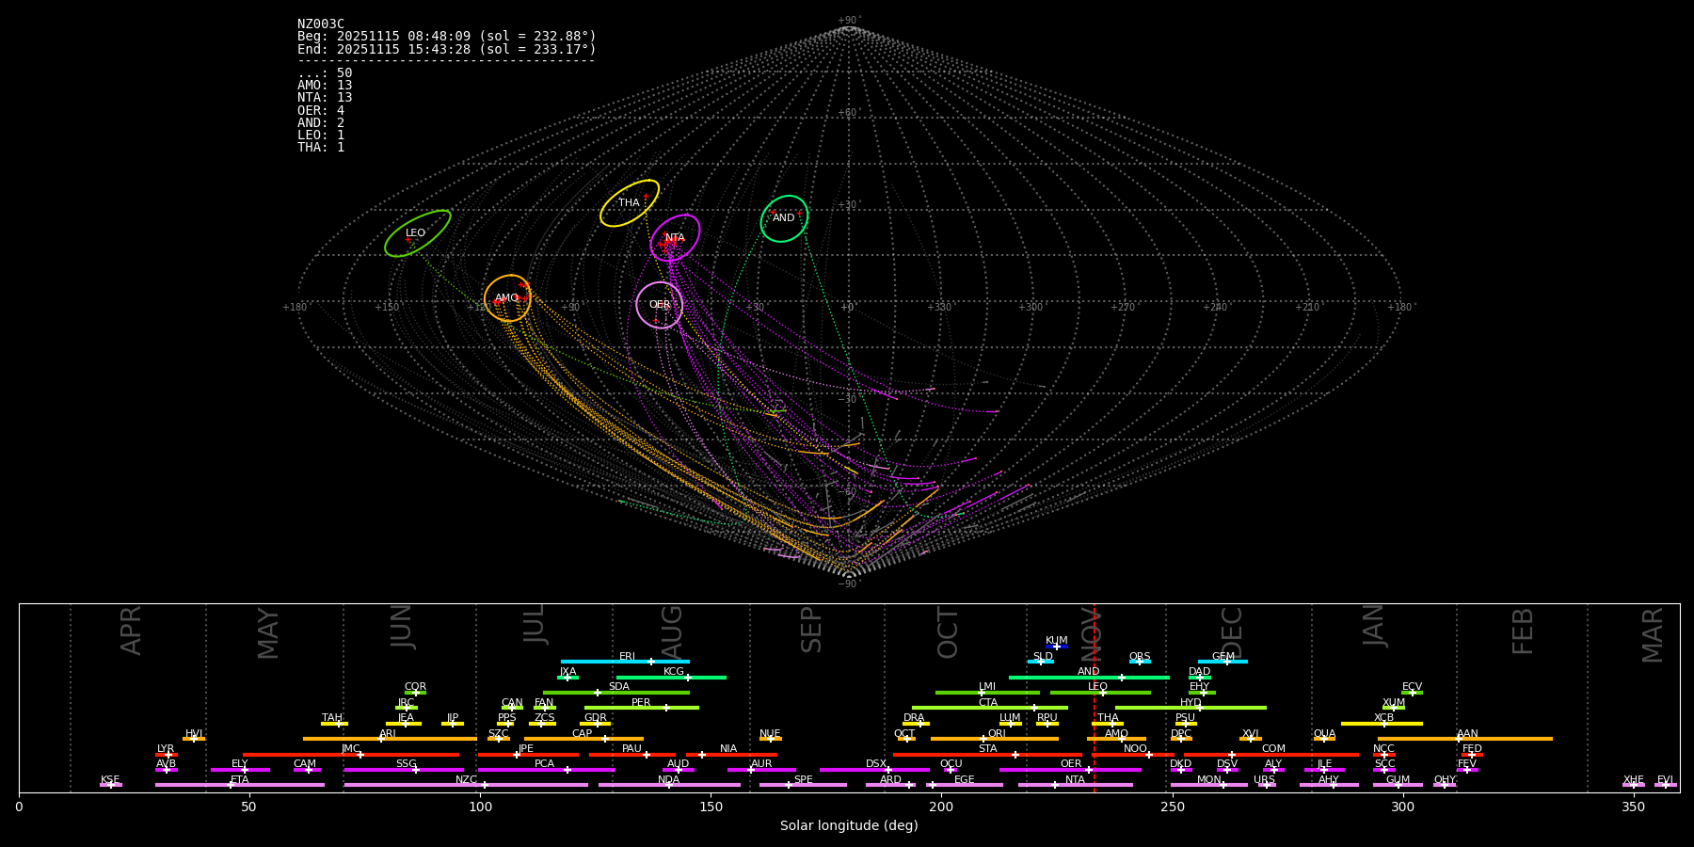Select the XHE shower label on timeline
The image size is (1694, 847).
(1633, 780)
